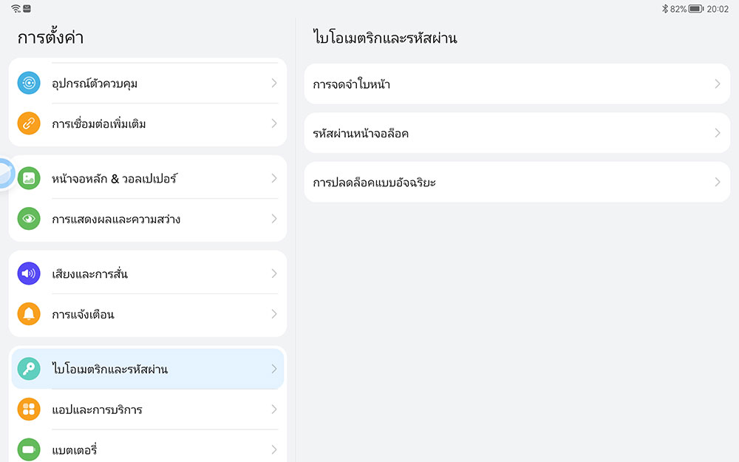Expand the รหัสผ่านหน้าจอล็อค chevron arrow
The width and height of the screenshot is (739, 462).
(x=717, y=133)
